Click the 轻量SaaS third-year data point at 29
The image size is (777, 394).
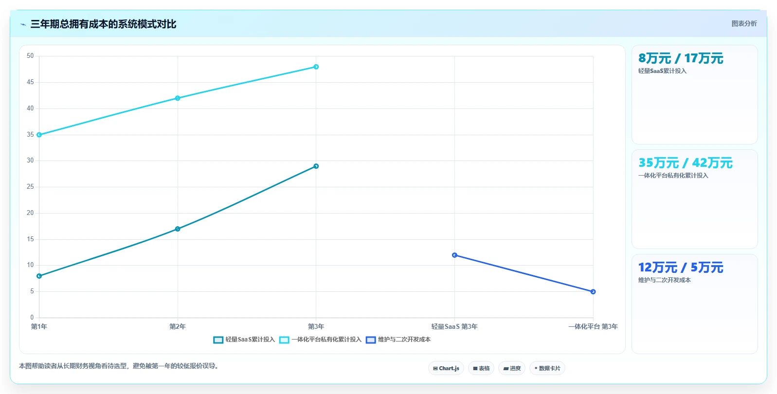click(316, 166)
